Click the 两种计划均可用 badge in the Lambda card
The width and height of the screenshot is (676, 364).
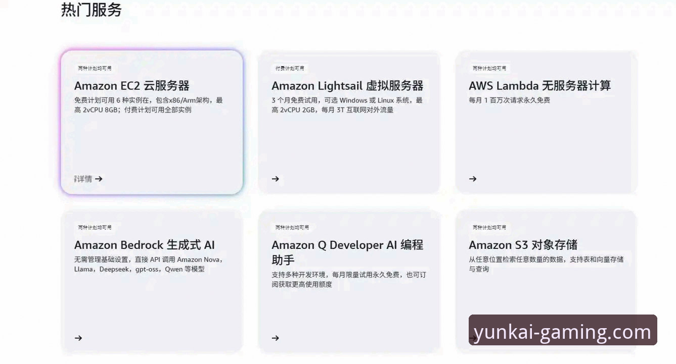click(489, 68)
